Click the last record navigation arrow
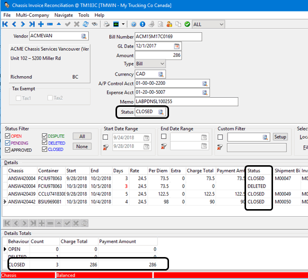Screen dimensions: 308x280 click(31, 24)
